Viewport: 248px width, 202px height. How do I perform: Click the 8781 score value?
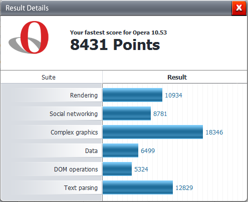coord(160,114)
